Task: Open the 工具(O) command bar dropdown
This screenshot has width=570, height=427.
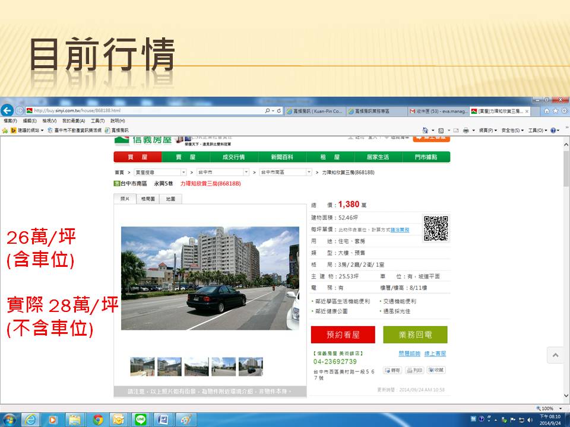Action: [x=538, y=130]
